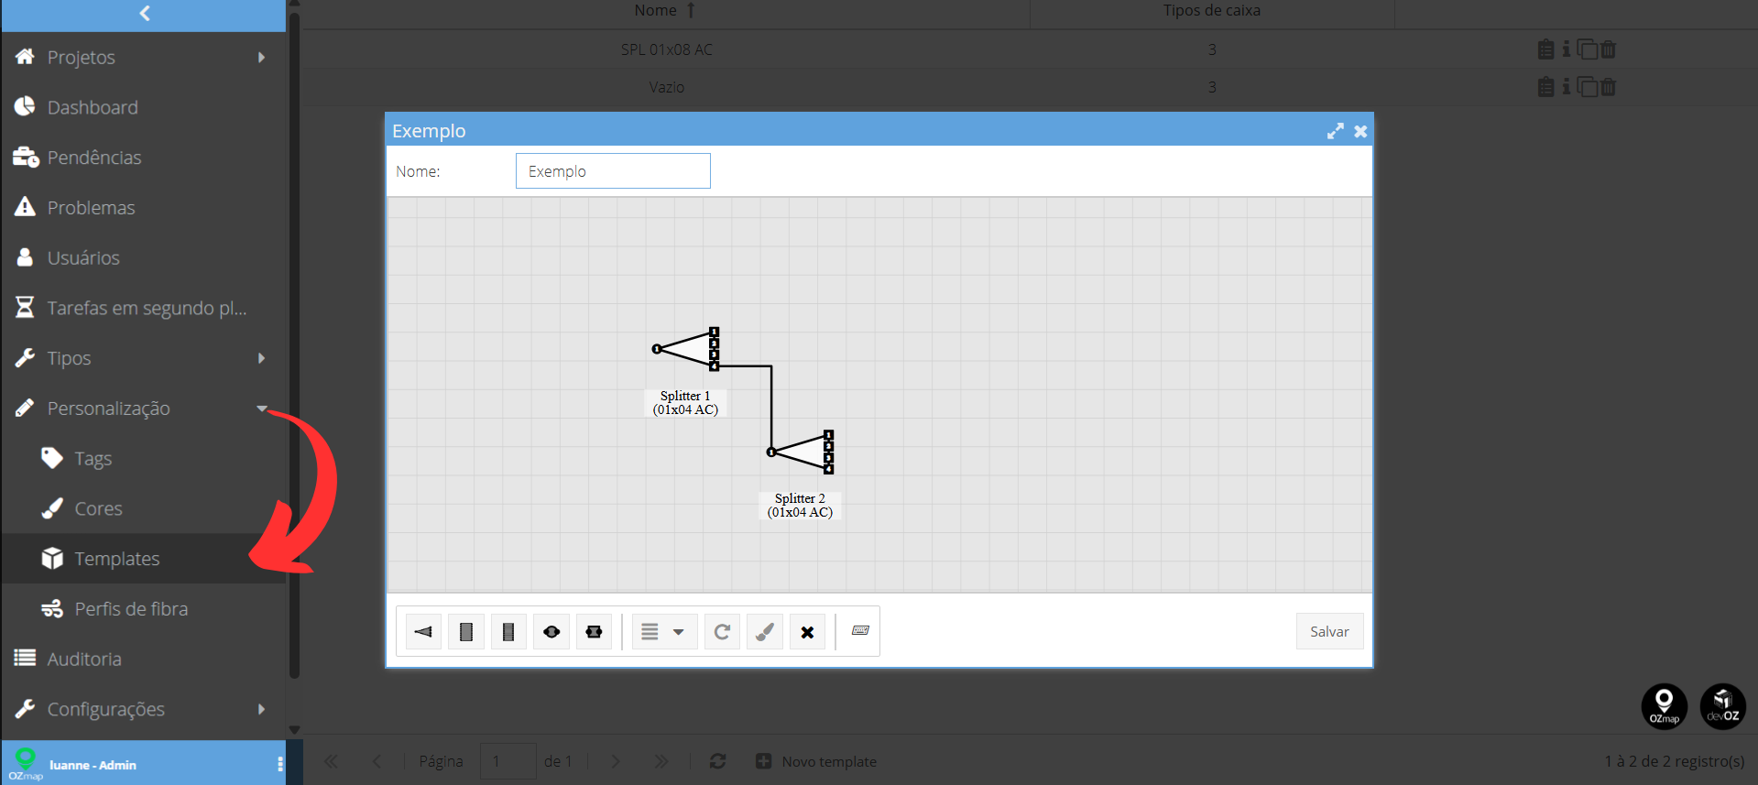Click the Vazio row name
The height and width of the screenshot is (785, 1758).
(666, 87)
